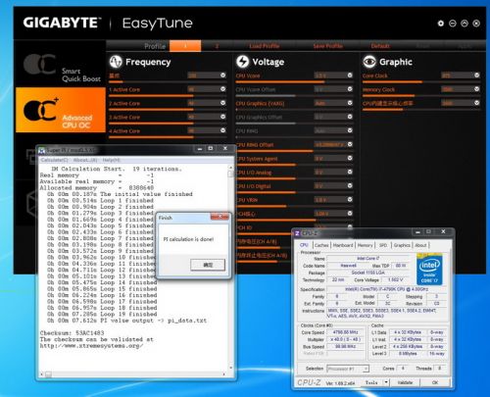The height and width of the screenshot is (397, 490).
Task: Click the Frequency section icon
Action: click(116, 62)
